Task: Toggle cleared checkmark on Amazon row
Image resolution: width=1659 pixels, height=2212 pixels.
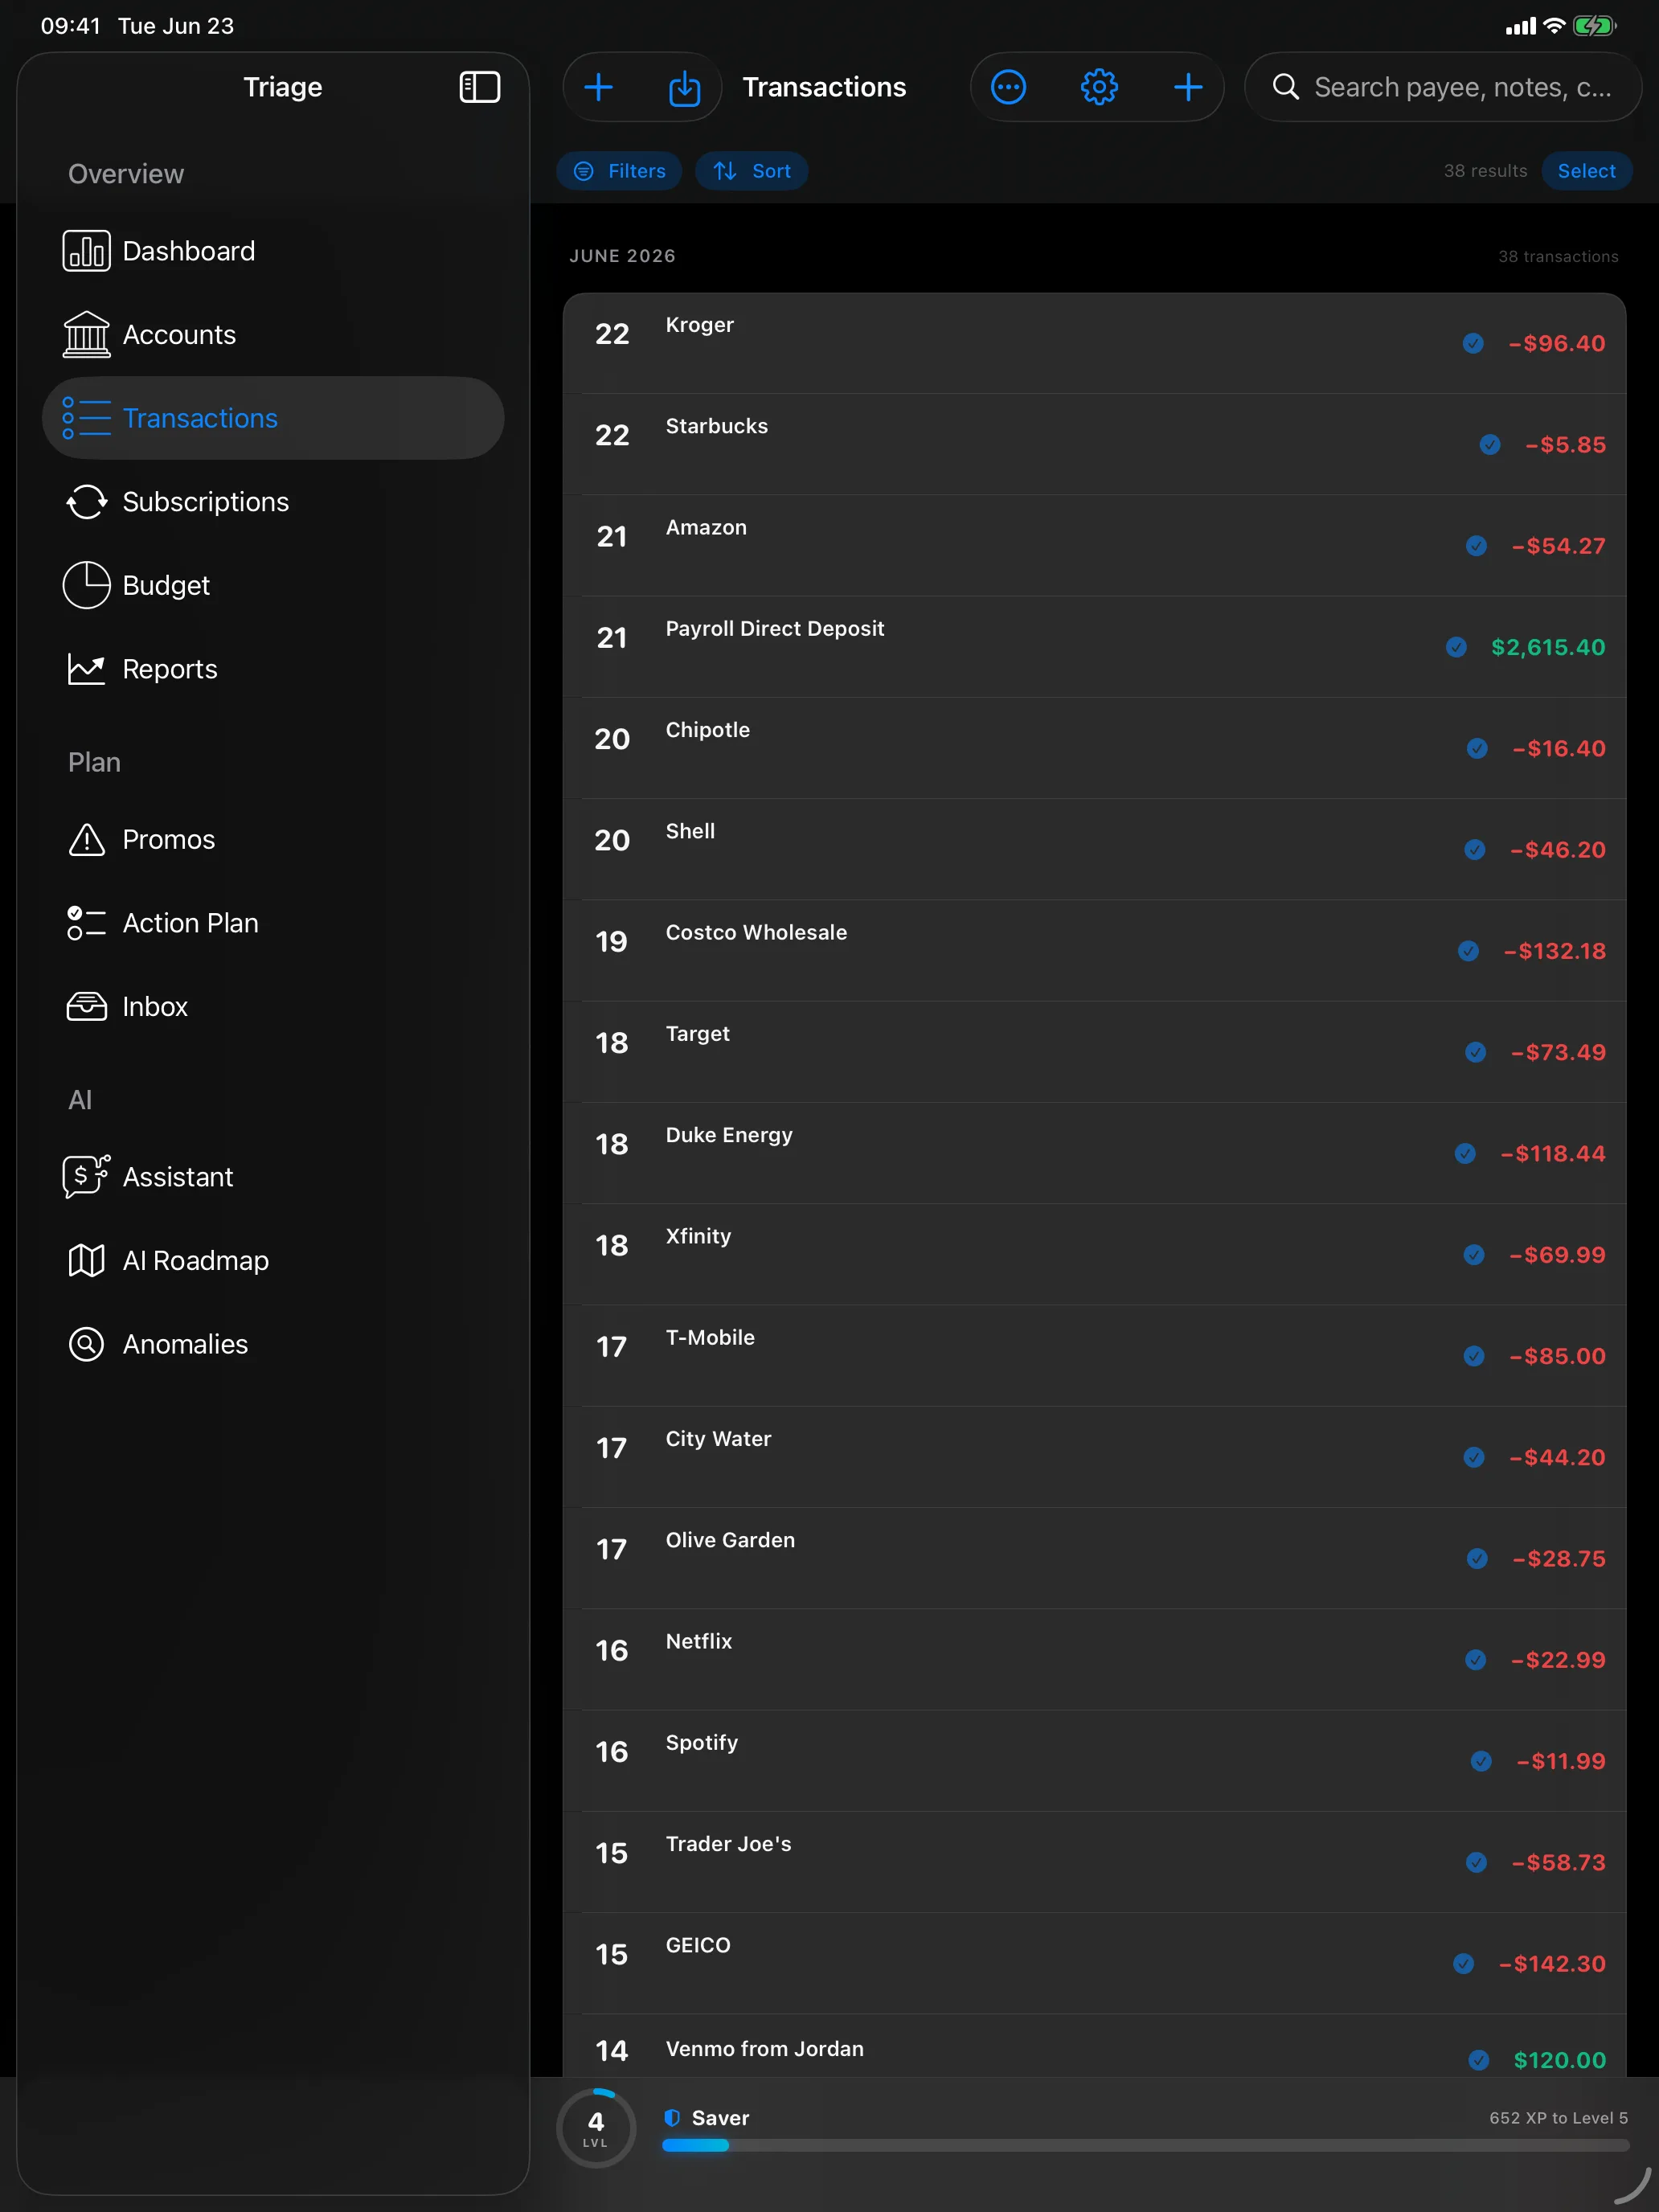Action: tap(1476, 546)
